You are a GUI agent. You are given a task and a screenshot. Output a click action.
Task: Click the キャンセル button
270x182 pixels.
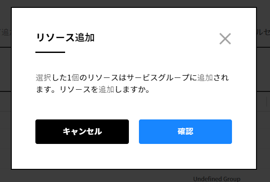(x=82, y=132)
